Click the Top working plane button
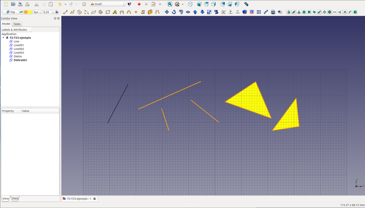This screenshot has width=365, height=208. [11, 12]
